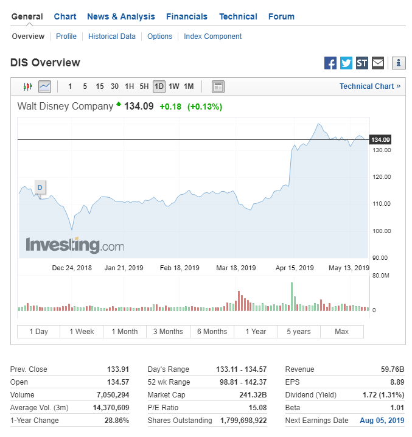The height and width of the screenshot is (437, 412).
Task: Click the Volume value 7,050,294
Action: point(113,395)
